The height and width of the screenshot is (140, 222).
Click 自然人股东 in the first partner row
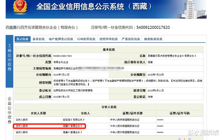(x=22, y=120)
